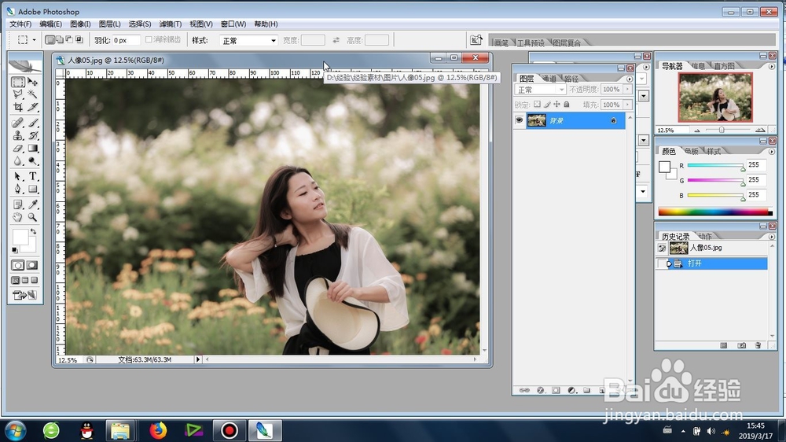Select the Clone Stamp tool
The height and width of the screenshot is (442, 786).
click(x=17, y=135)
